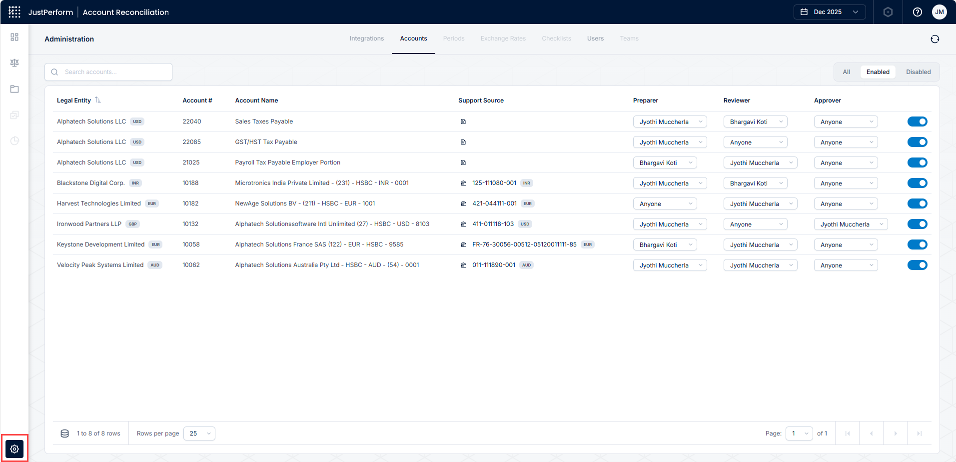Screen dimensions: 956x462
Task: Disable Ironwood Partners LLP account 10132 toggle
Action: pos(918,224)
